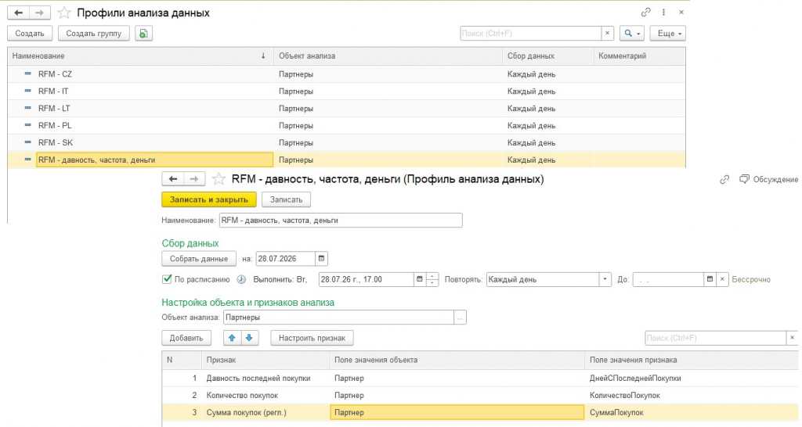Image resolution: width=802 pixels, height=427 pixels.
Task: Select the RFM - CZ row
Action: (346, 74)
